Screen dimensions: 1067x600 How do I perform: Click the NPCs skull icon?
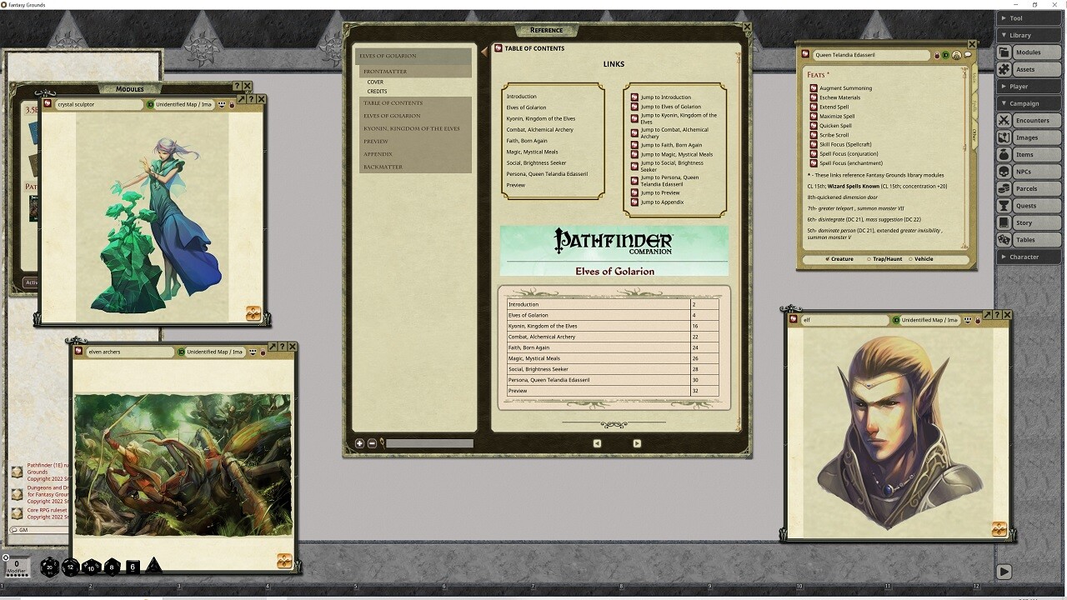[x=1004, y=172]
